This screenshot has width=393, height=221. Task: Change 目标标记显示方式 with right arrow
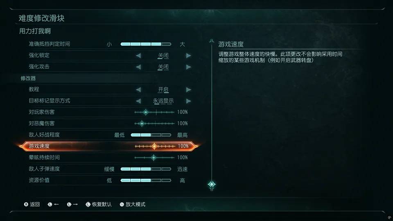point(188,101)
